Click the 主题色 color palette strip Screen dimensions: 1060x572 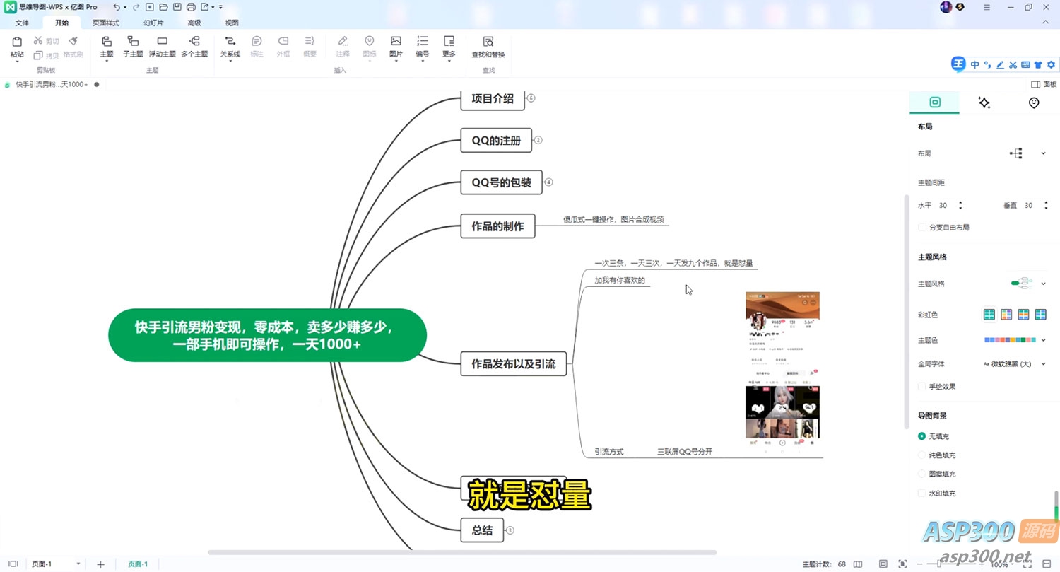tap(1011, 340)
